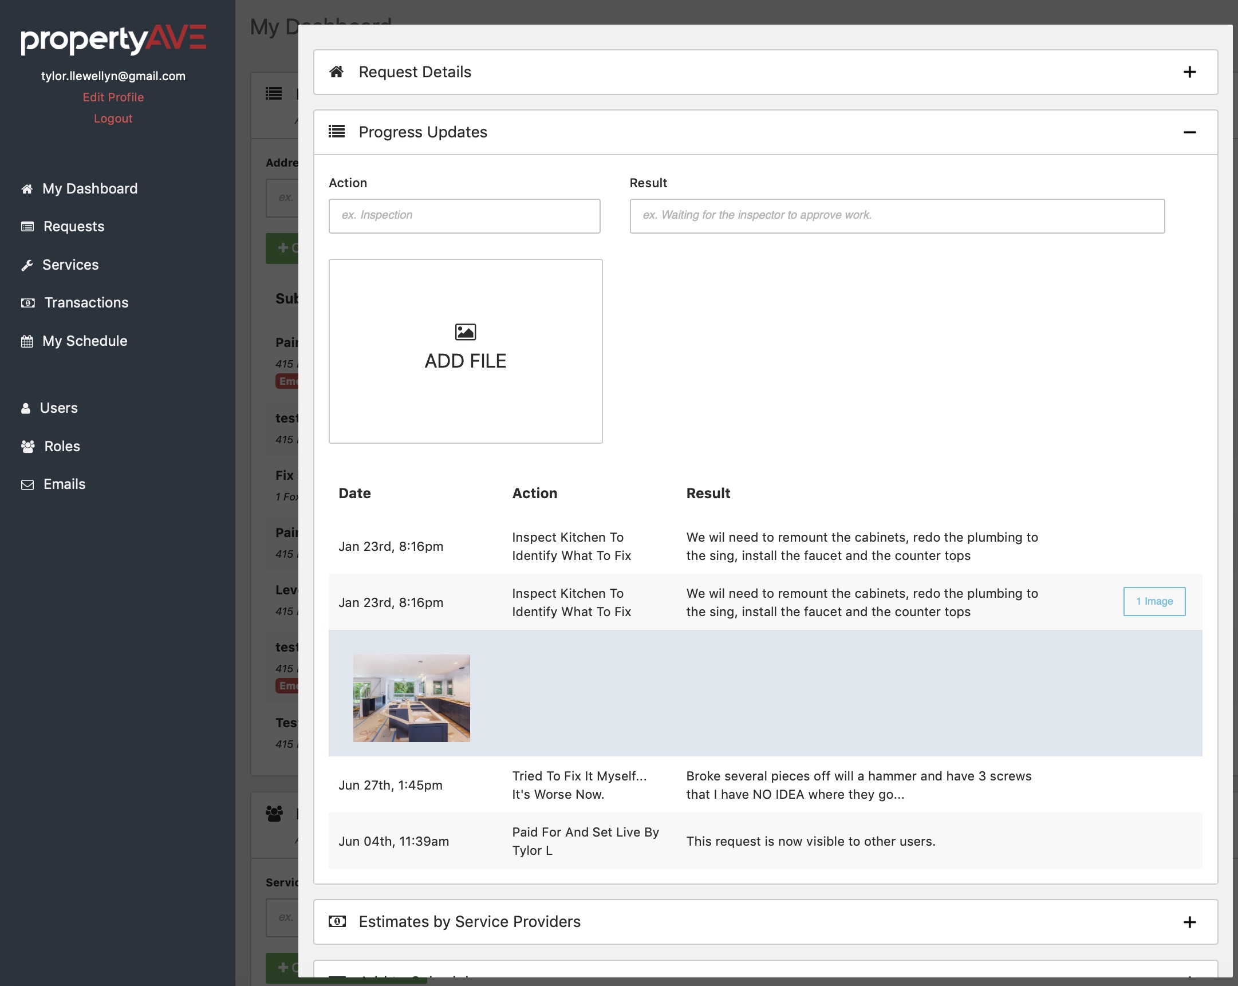Click the image icon above ADD FILE

pyautogui.click(x=465, y=332)
